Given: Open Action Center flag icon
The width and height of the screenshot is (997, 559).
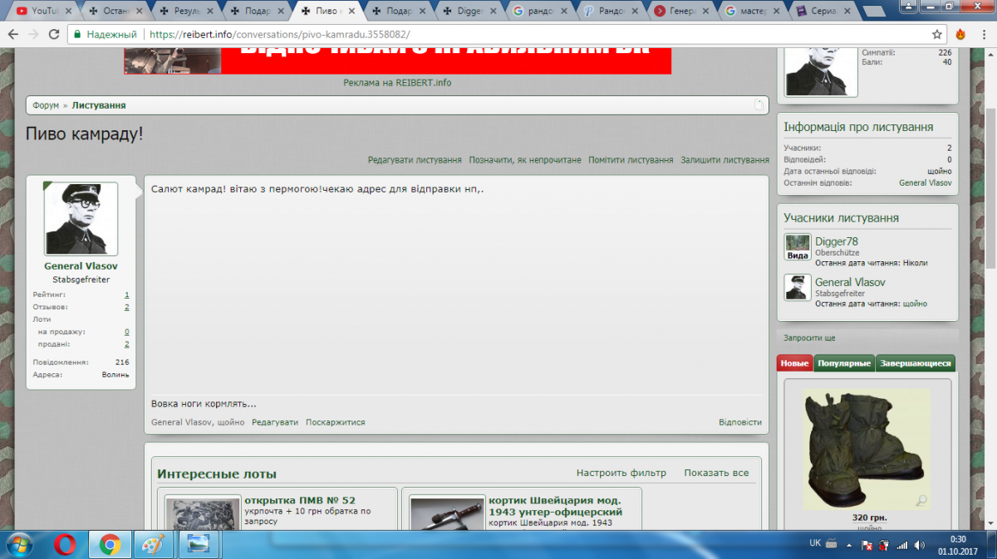Looking at the screenshot, I should click(867, 545).
